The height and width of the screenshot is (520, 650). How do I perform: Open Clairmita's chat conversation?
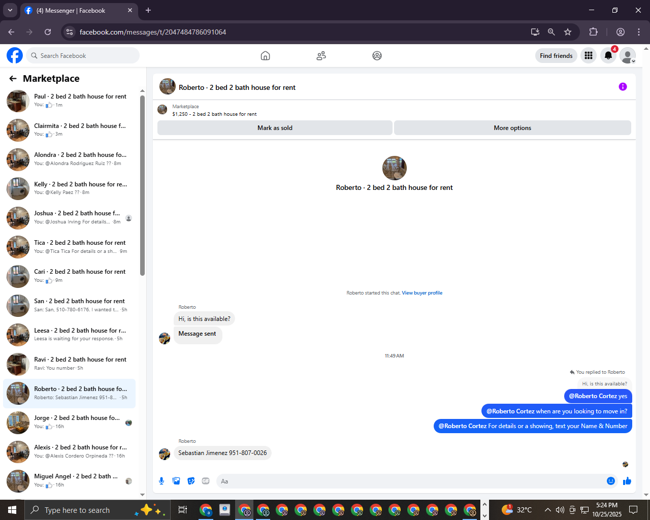pos(69,130)
